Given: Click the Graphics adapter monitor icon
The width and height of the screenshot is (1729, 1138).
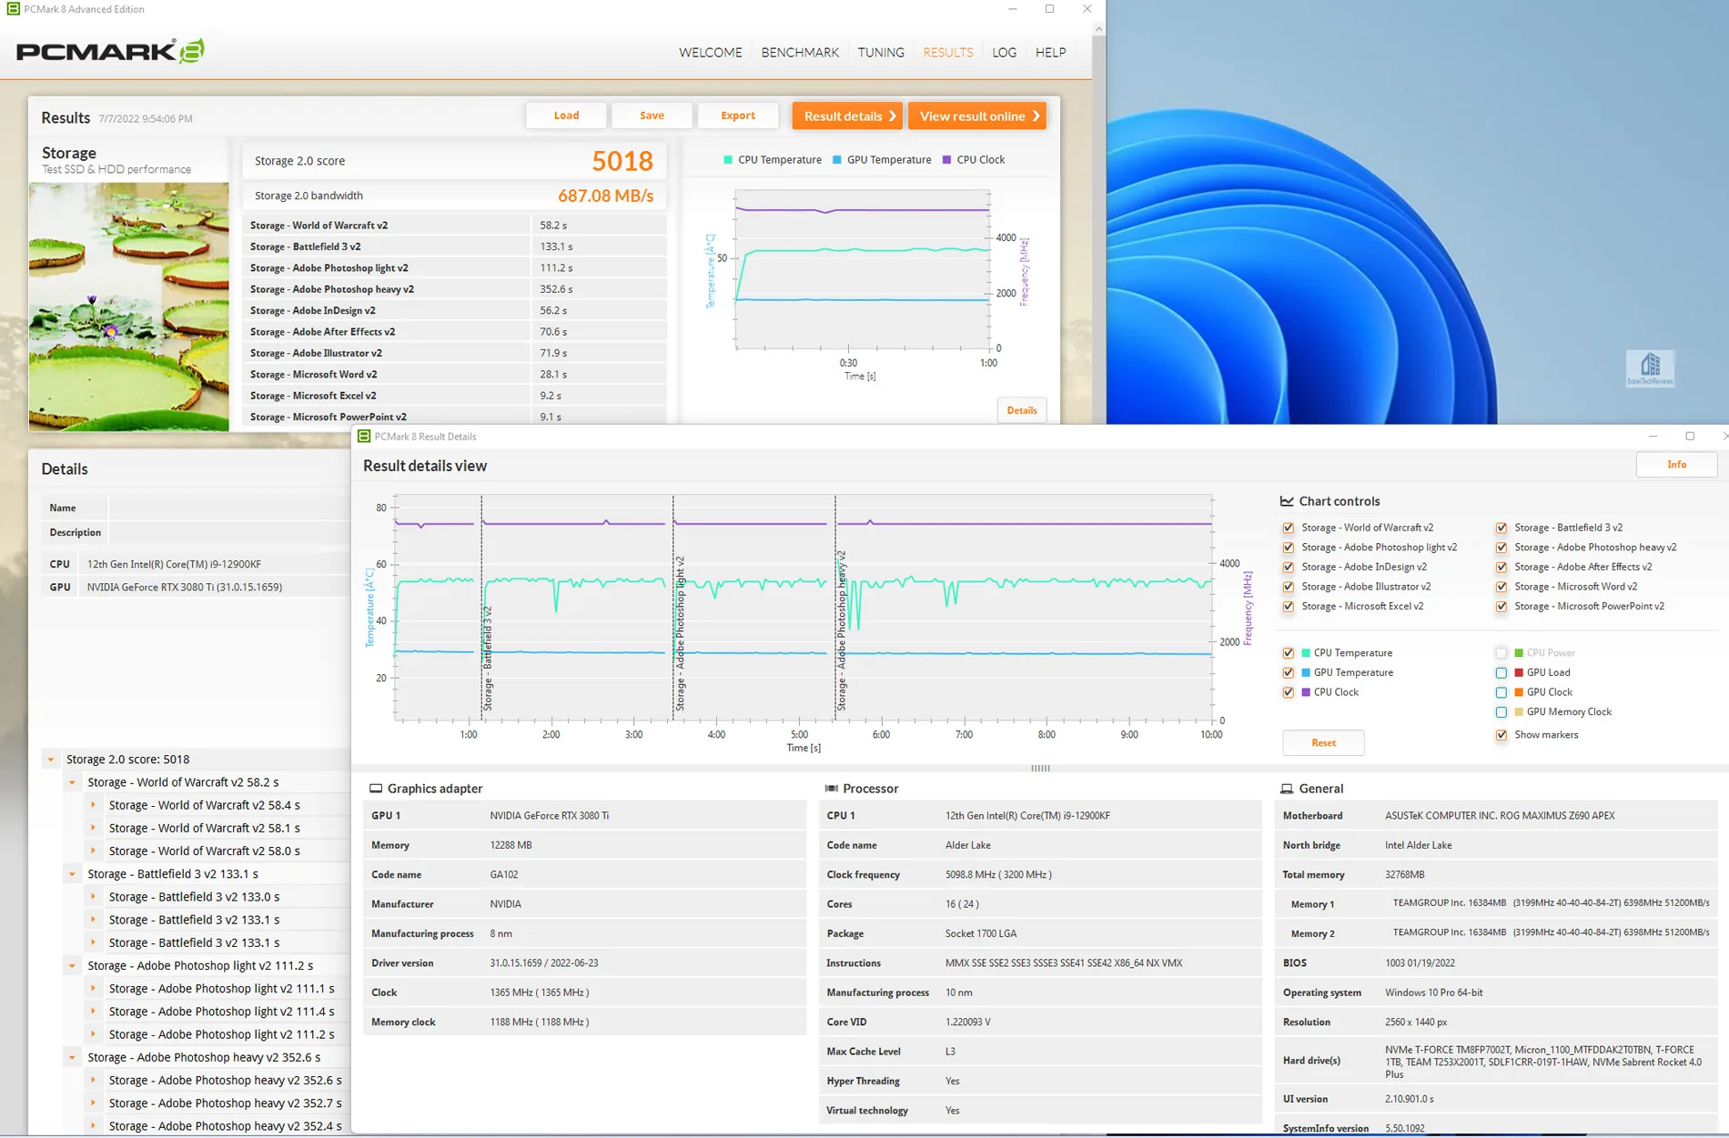Looking at the screenshot, I should [376, 789].
